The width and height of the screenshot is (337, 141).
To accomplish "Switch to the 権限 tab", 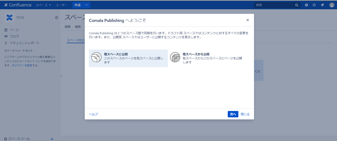I will 78,27.
